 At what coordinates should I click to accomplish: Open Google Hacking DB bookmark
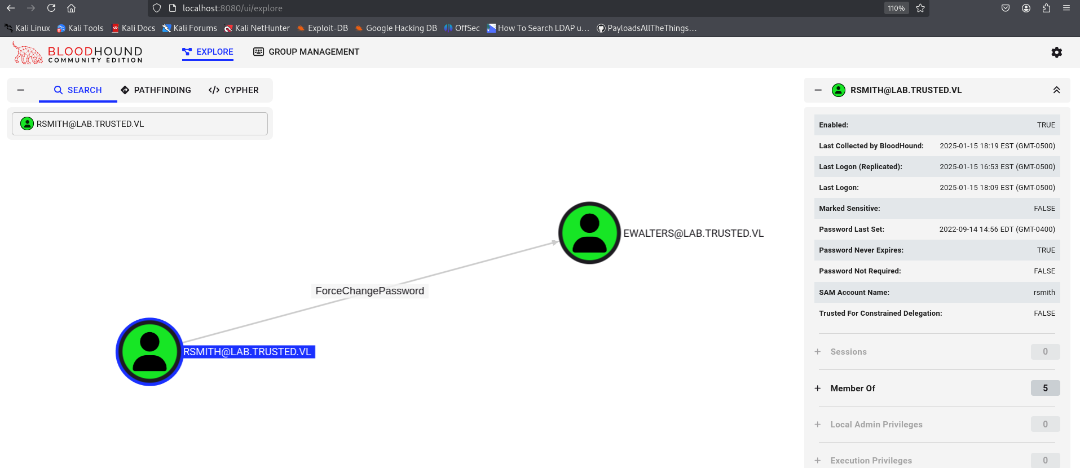396,28
